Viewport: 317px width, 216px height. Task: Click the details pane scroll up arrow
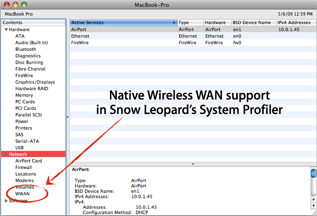click(313, 199)
